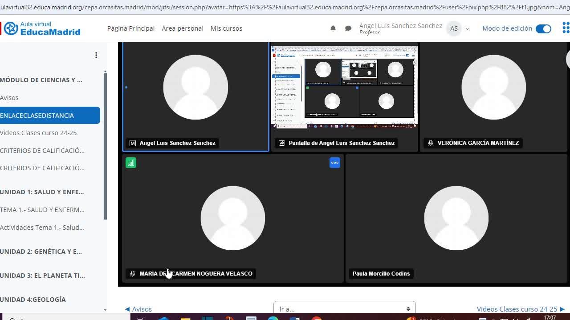Image resolution: width=570 pixels, height=320 pixels.
Task: Click the sidebar vertical scrollbar
Action: click(x=105, y=147)
